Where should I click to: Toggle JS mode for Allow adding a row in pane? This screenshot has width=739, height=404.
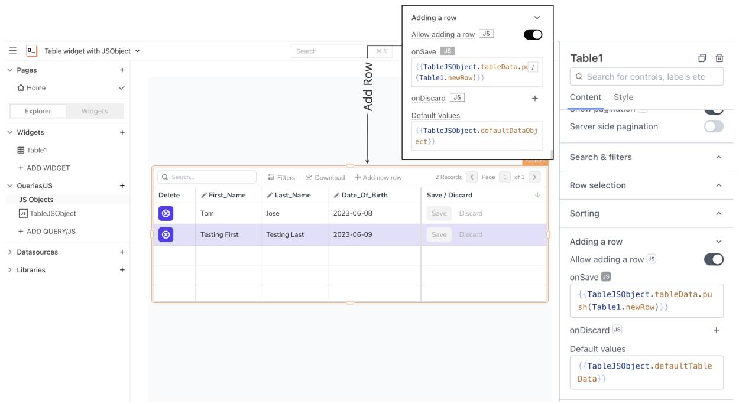(x=652, y=259)
